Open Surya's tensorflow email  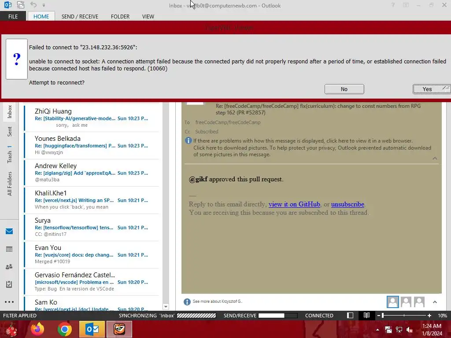[92, 228]
